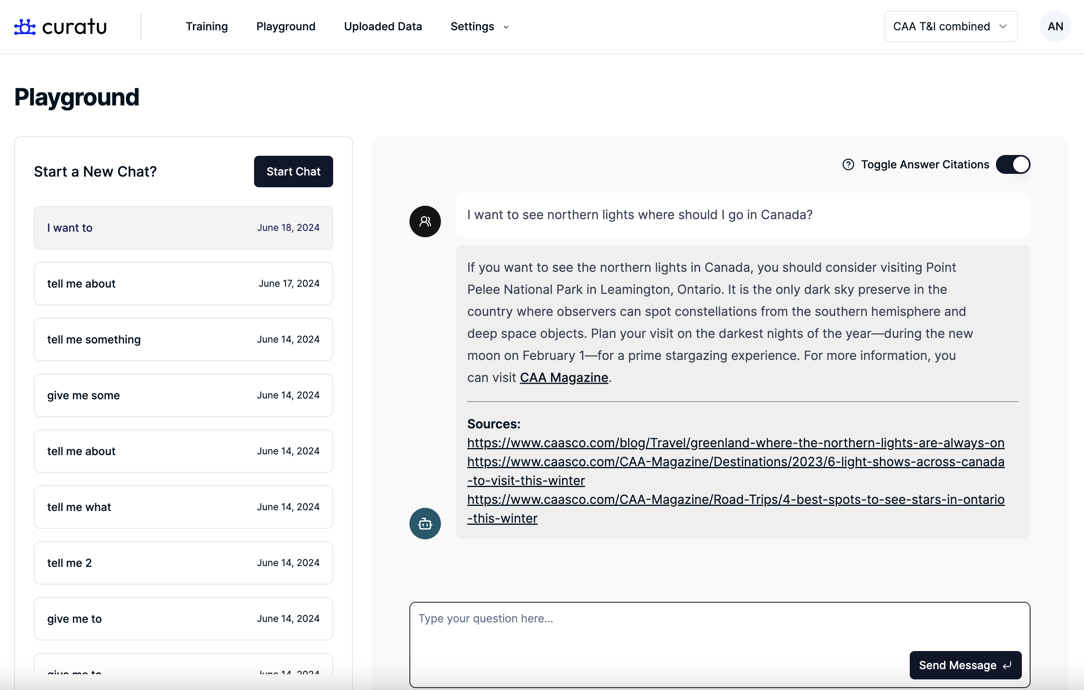Open the 'tell me what' chat
Screen dimensions: 1084x690
tap(183, 507)
